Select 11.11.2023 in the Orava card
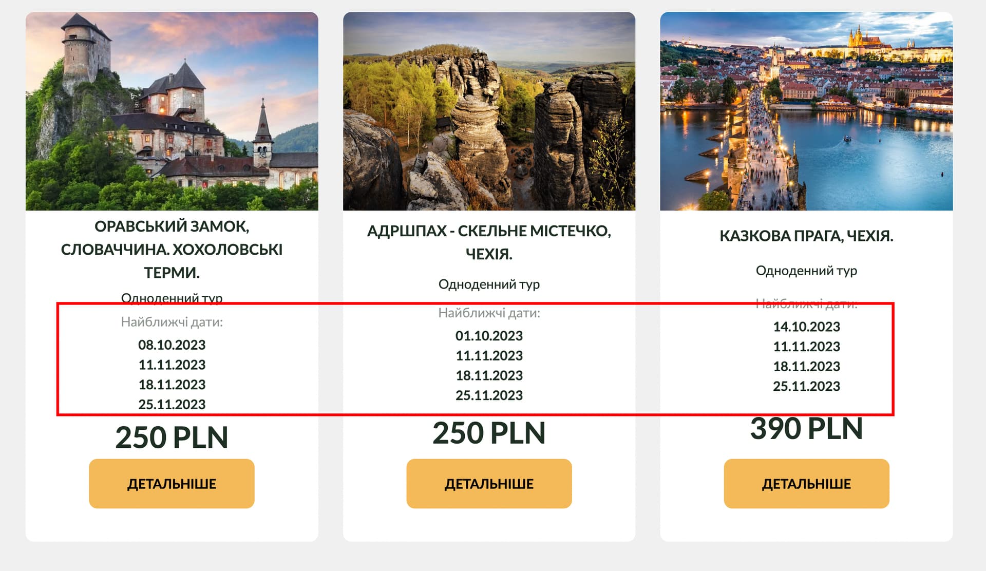 pyautogui.click(x=172, y=365)
